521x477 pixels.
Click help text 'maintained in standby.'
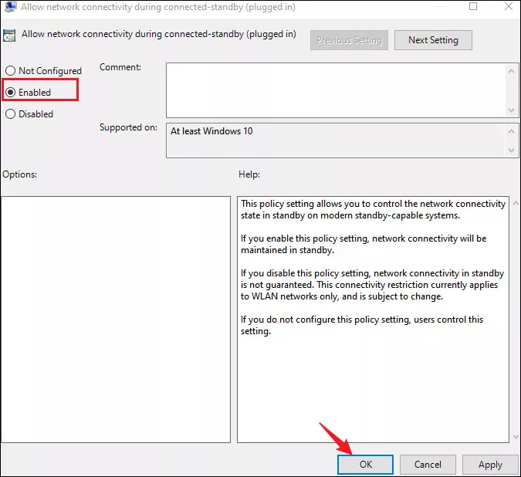(287, 250)
